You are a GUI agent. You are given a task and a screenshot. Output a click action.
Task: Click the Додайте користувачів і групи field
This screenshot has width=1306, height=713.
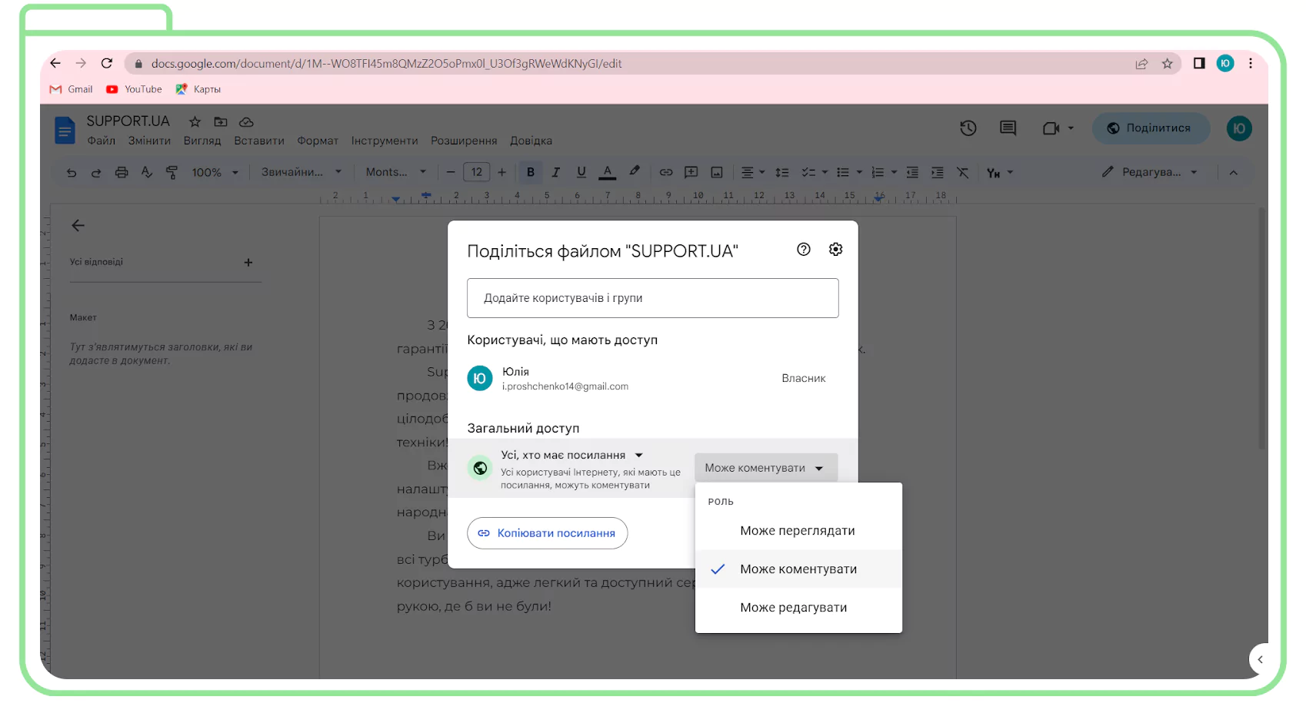click(x=652, y=298)
